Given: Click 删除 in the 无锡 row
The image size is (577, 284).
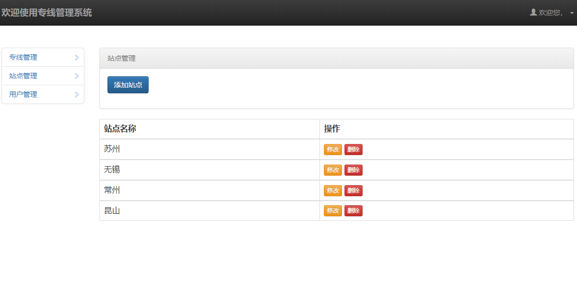Looking at the screenshot, I should 353,170.
